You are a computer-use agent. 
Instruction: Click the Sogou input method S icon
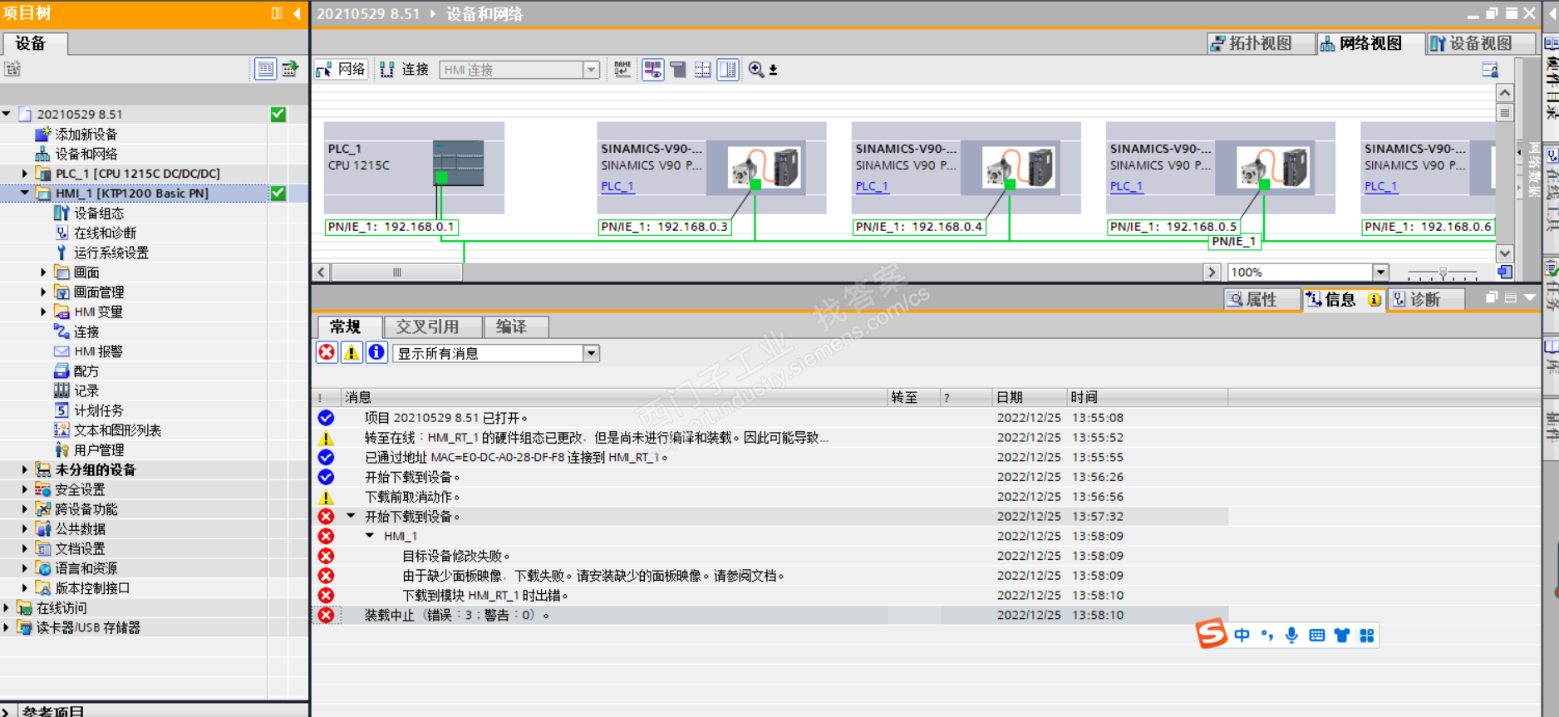pyautogui.click(x=1212, y=634)
